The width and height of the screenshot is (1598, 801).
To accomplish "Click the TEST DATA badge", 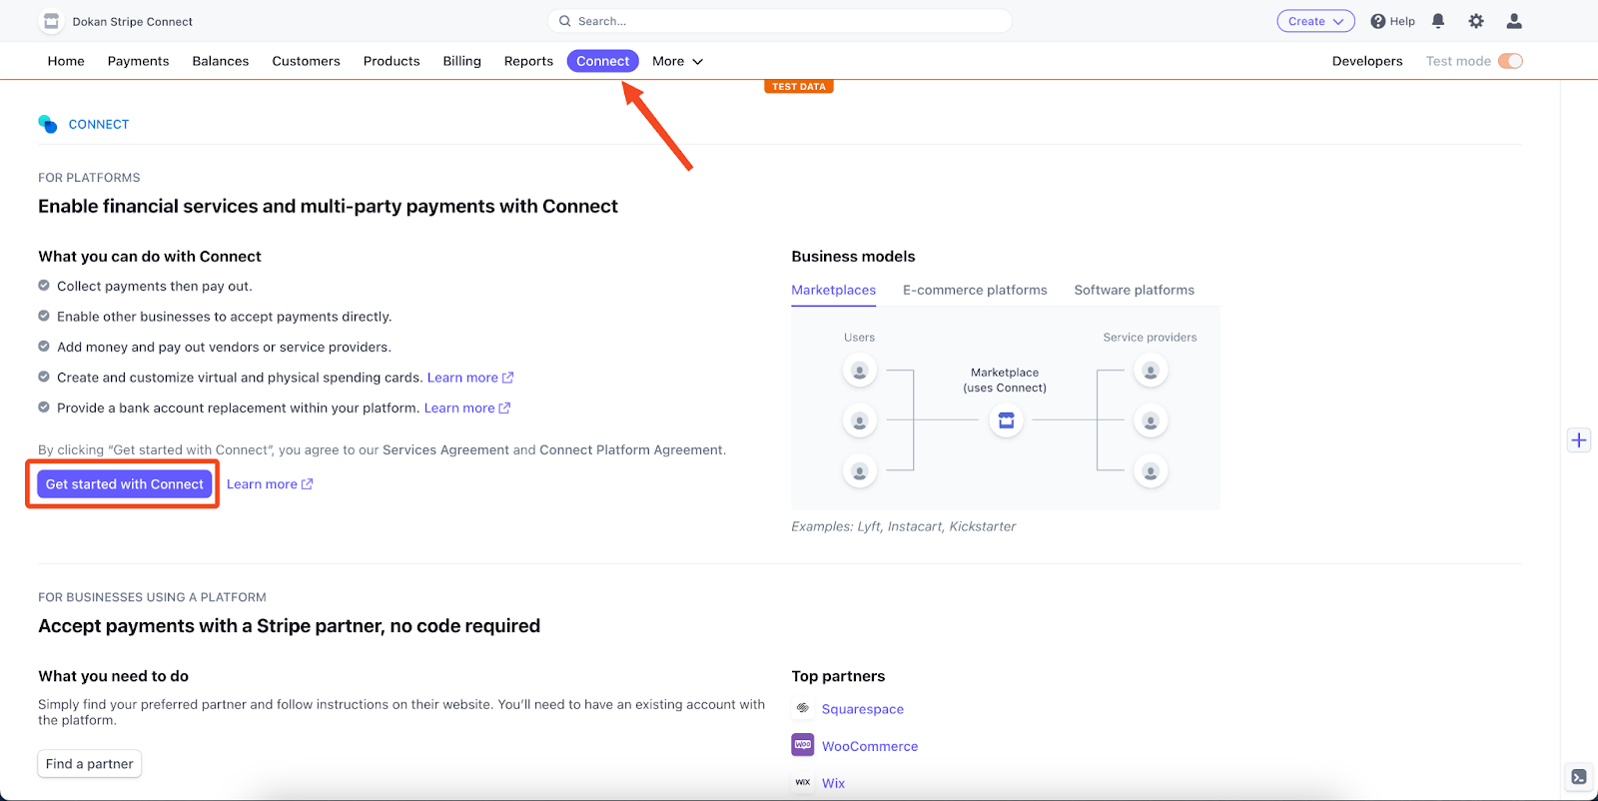I will pyautogui.click(x=799, y=87).
